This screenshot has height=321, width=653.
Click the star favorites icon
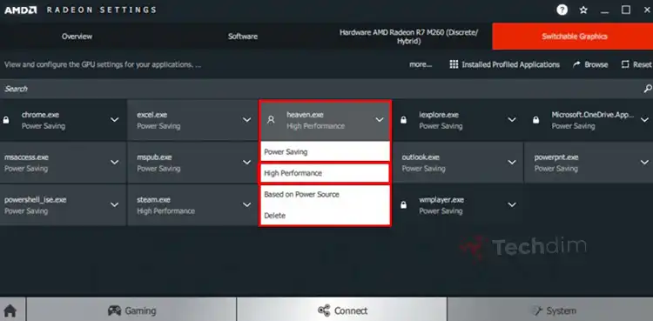coord(583,10)
